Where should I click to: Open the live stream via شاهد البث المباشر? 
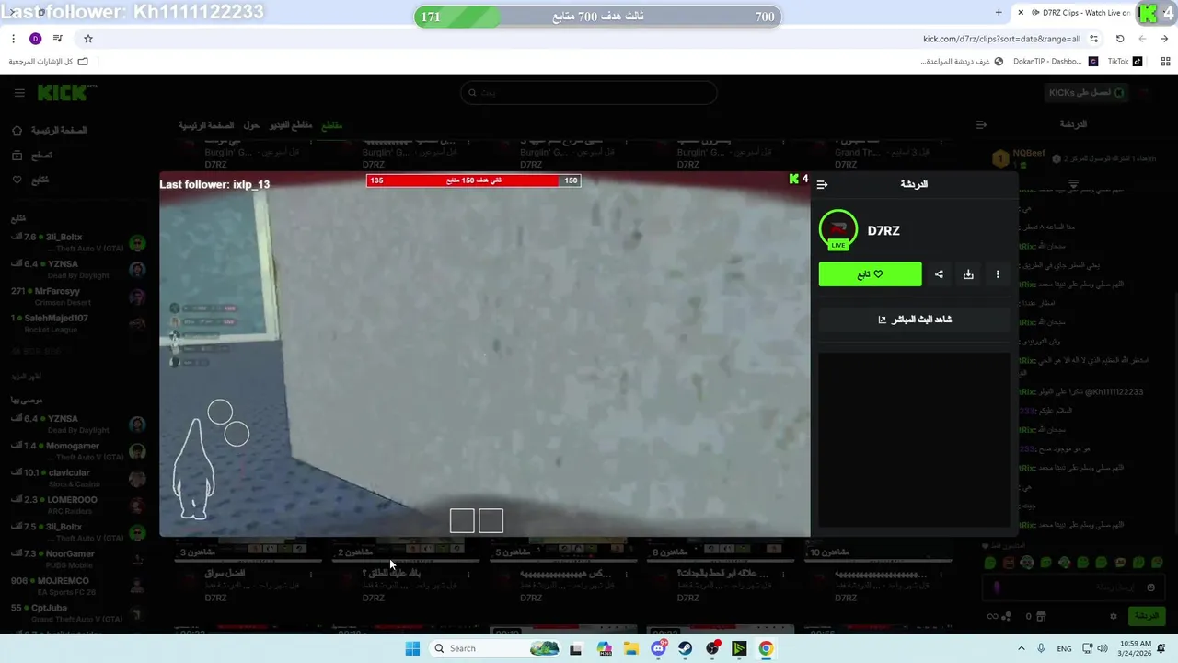tap(914, 320)
